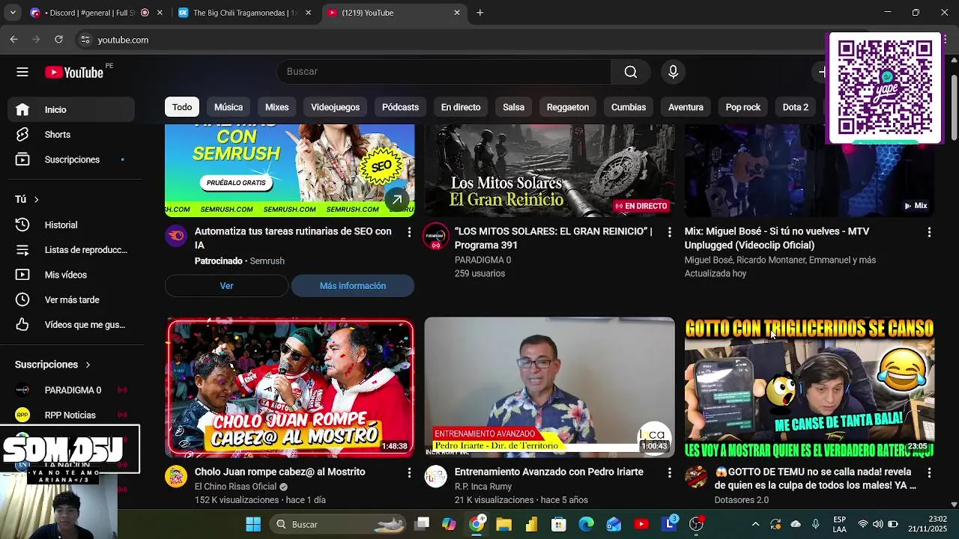Start voice search with the microphone
The image size is (959, 539).
coord(673,72)
